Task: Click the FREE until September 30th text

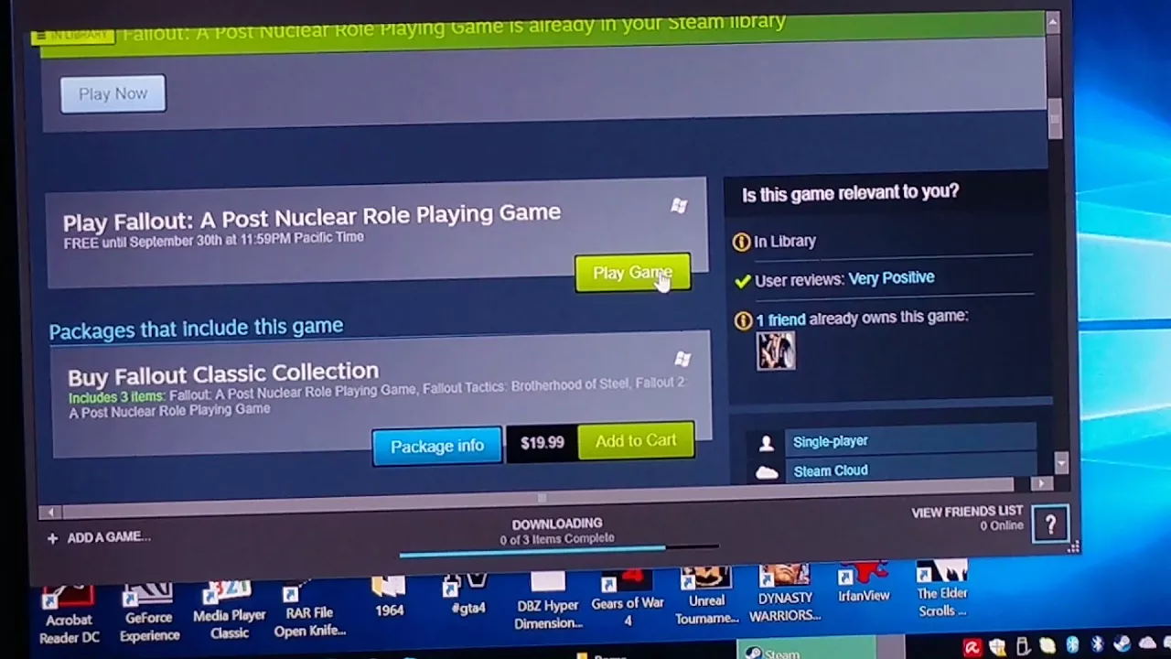Action: pos(214,240)
